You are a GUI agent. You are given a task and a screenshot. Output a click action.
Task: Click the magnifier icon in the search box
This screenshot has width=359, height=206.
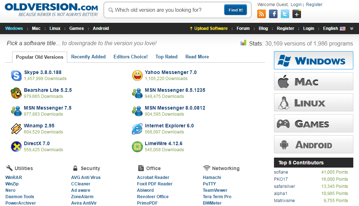point(111,10)
